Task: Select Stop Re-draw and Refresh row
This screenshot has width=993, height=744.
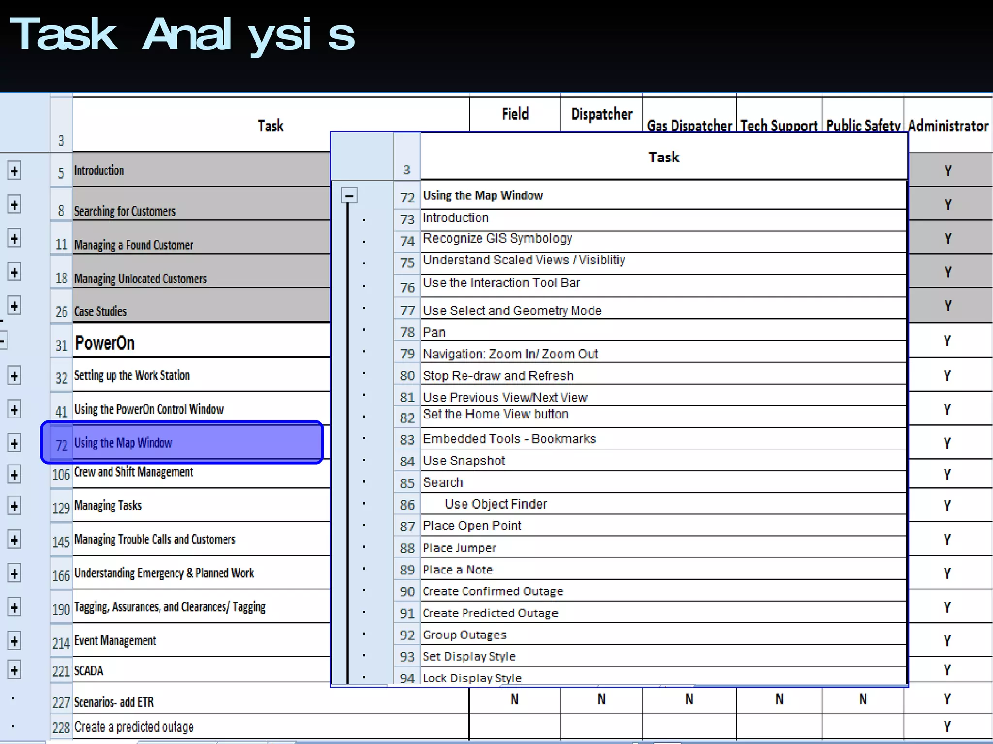Action: (663, 374)
